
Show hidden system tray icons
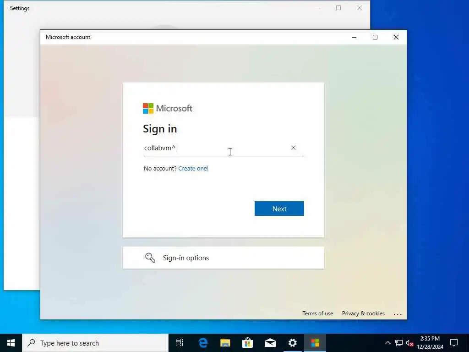pyautogui.click(x=387, y=343)
